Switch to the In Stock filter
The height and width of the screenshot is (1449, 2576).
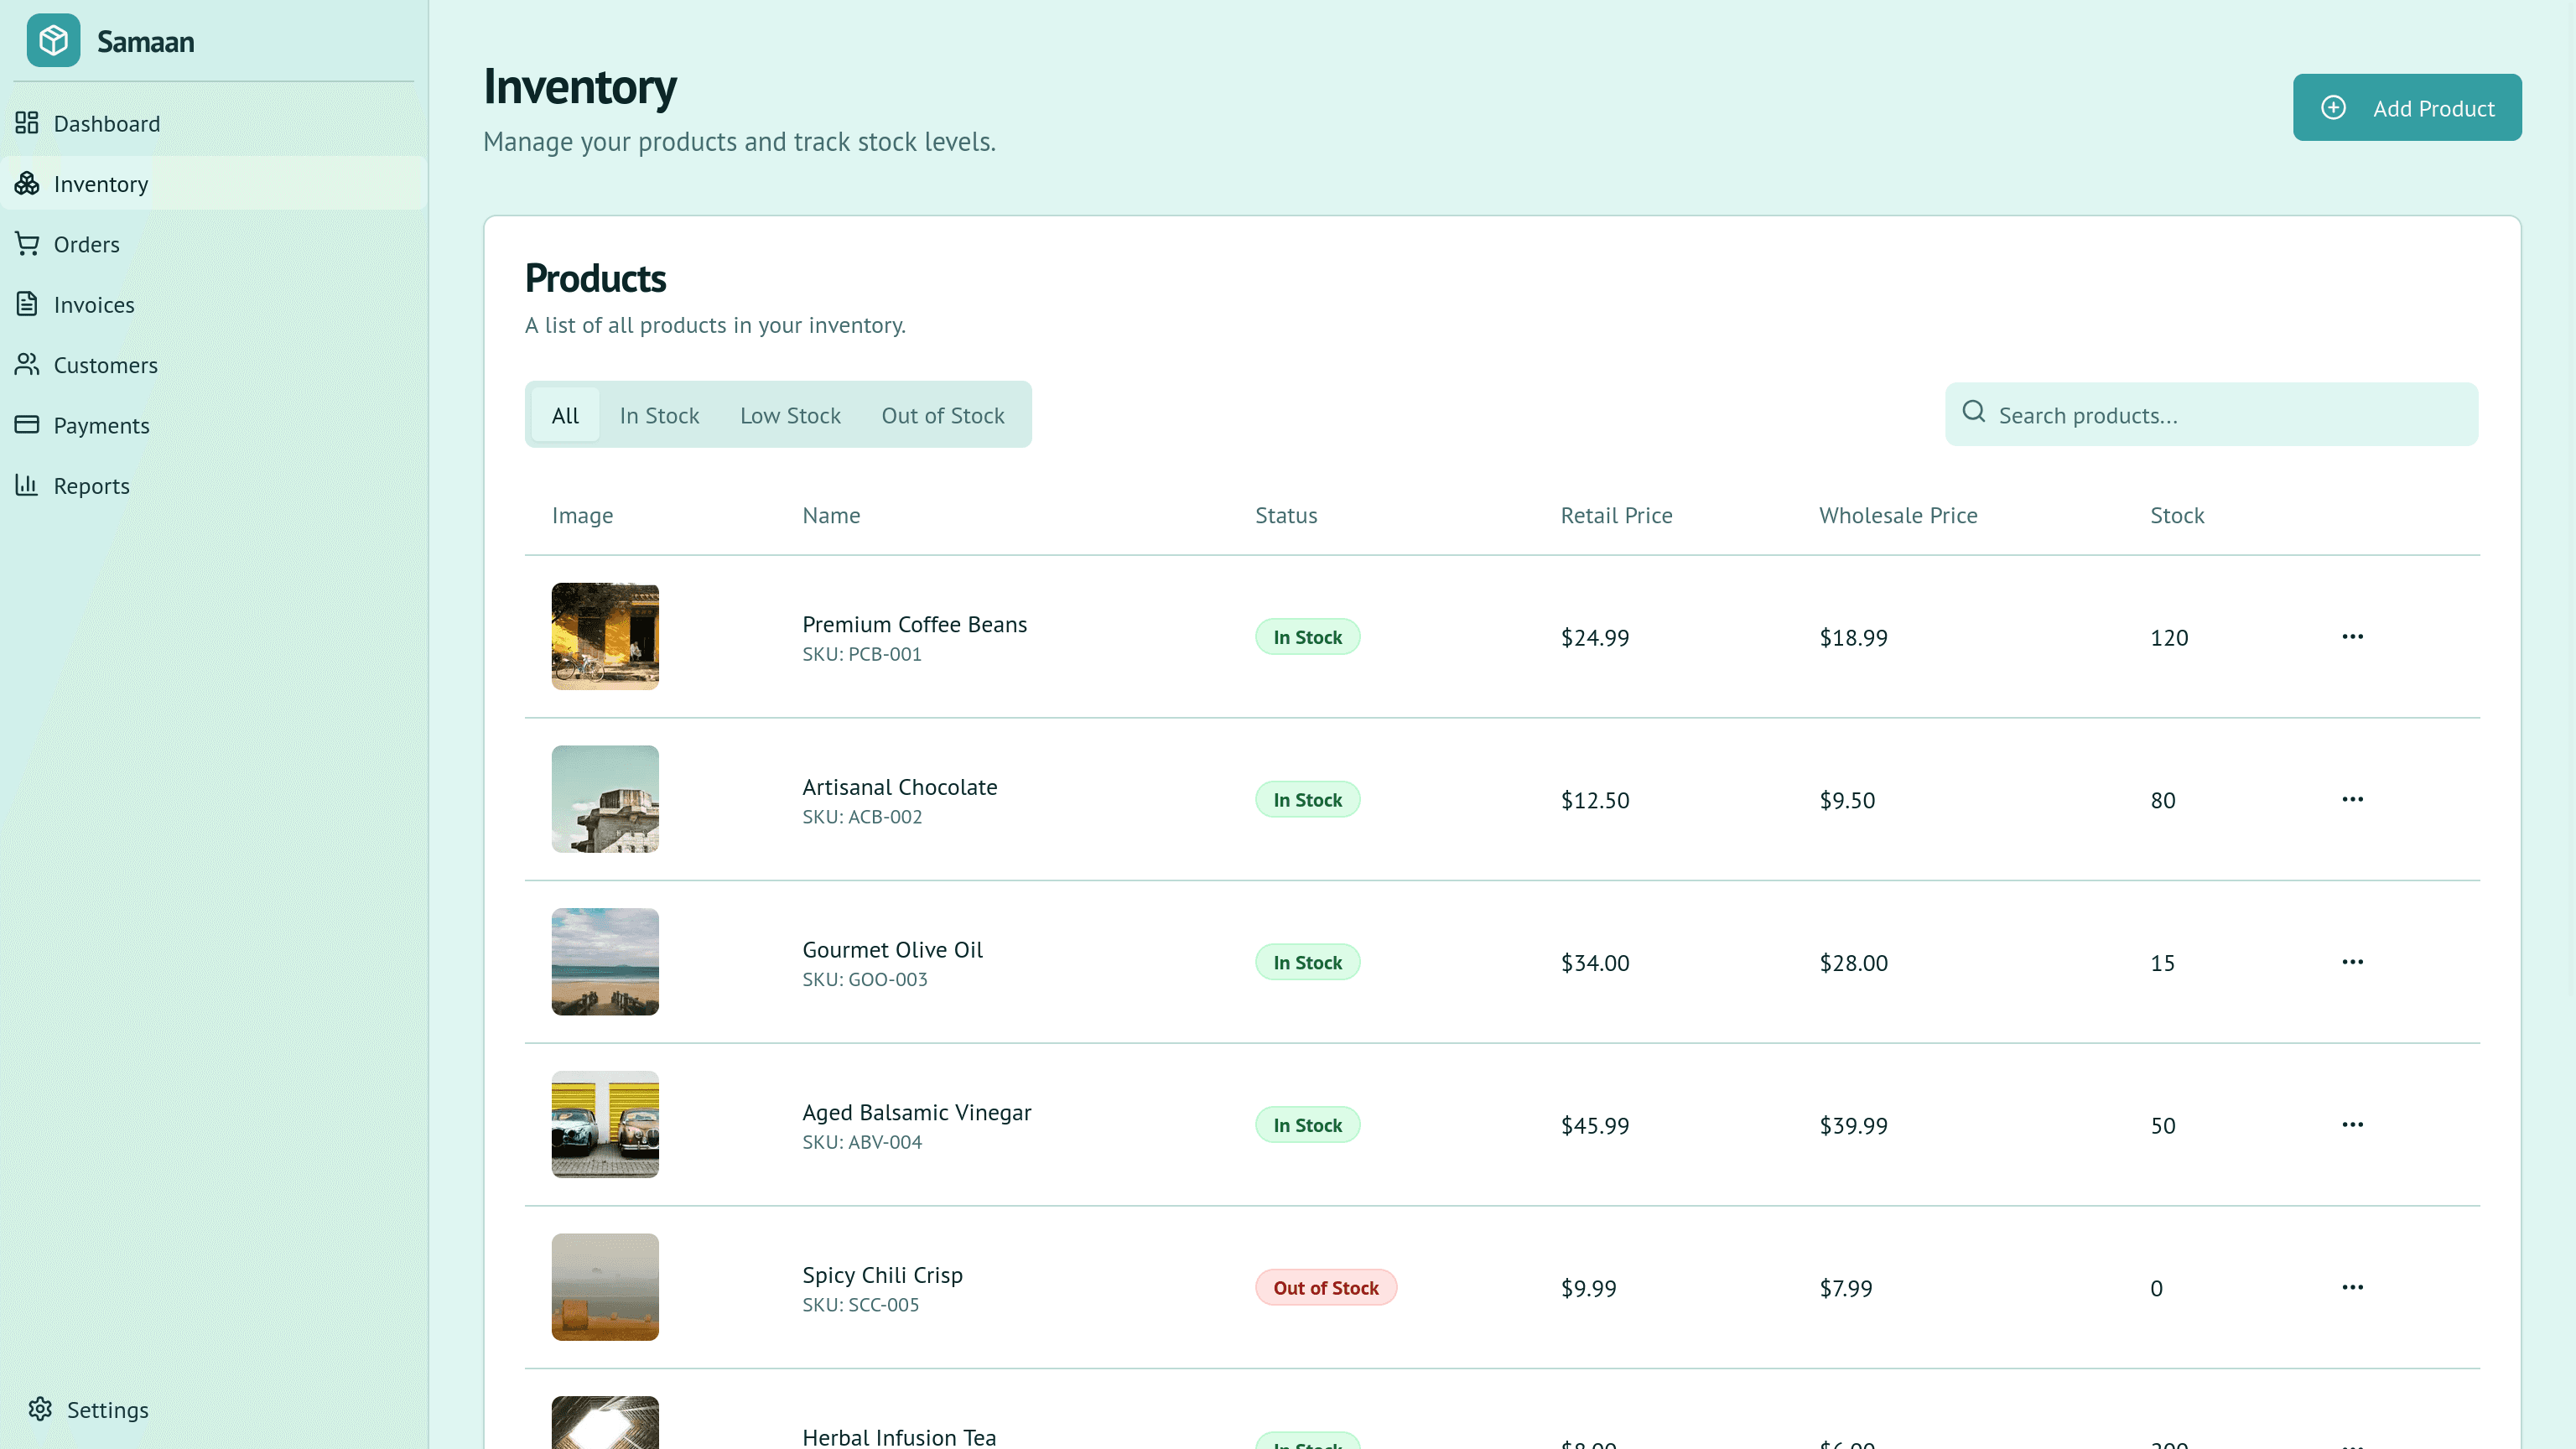(x=658, y=414)
